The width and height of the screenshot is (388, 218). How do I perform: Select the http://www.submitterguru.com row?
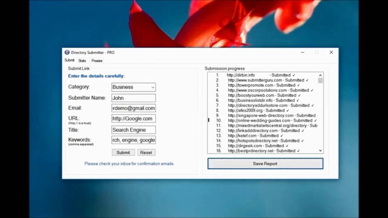click(263, 80)
